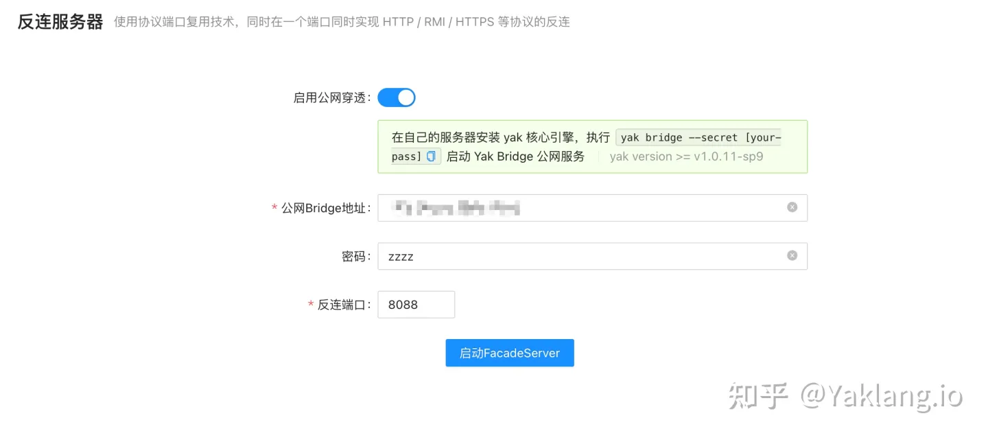The image size is (988, 440).
Task: Copy the yak bridge command icon
Action: pyautogui.click(x=431, y=157)
